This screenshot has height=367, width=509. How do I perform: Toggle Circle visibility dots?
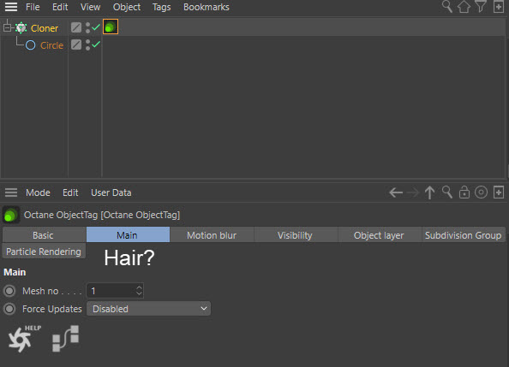tap(87, 44)
